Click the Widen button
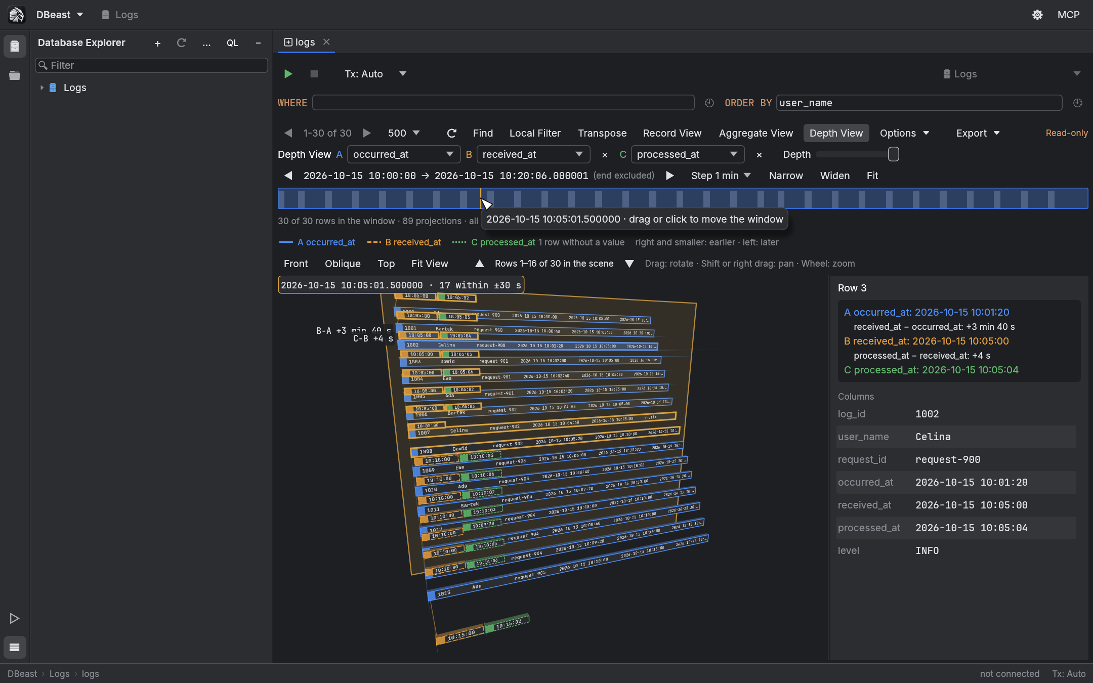The width and height of the screenshot is (1093, 683). (834, 176)
